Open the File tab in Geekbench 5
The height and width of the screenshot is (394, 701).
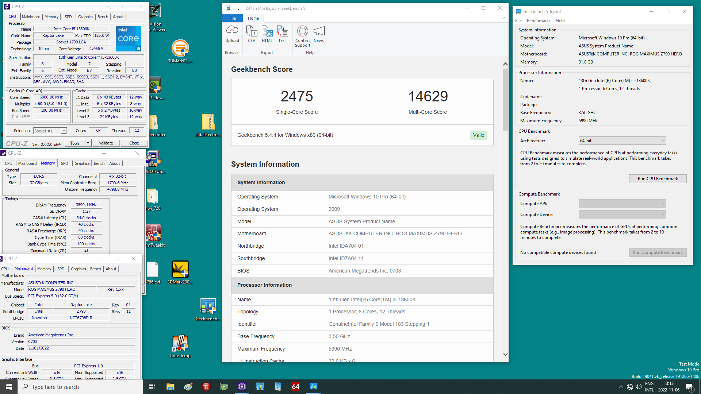[x=233, y=18]
